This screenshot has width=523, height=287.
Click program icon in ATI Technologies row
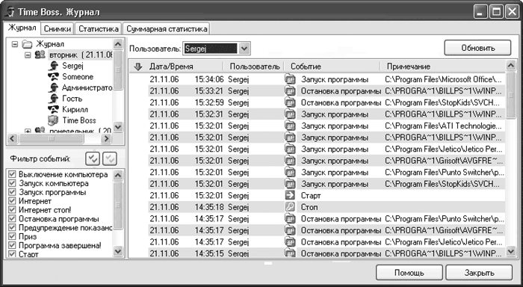290,126
